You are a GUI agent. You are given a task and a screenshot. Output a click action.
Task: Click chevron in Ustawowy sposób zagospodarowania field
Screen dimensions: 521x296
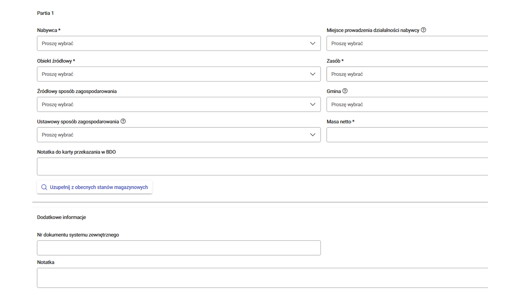point(313,135)
